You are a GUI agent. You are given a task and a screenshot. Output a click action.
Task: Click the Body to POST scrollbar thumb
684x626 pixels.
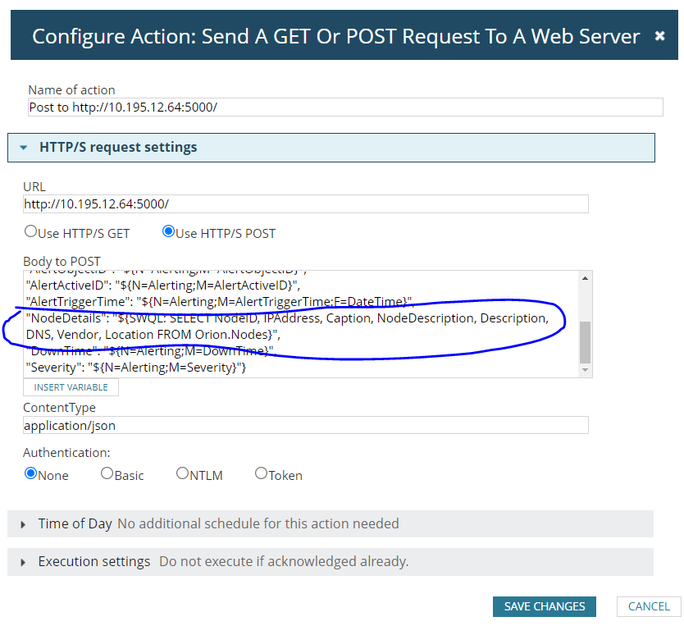585,342
